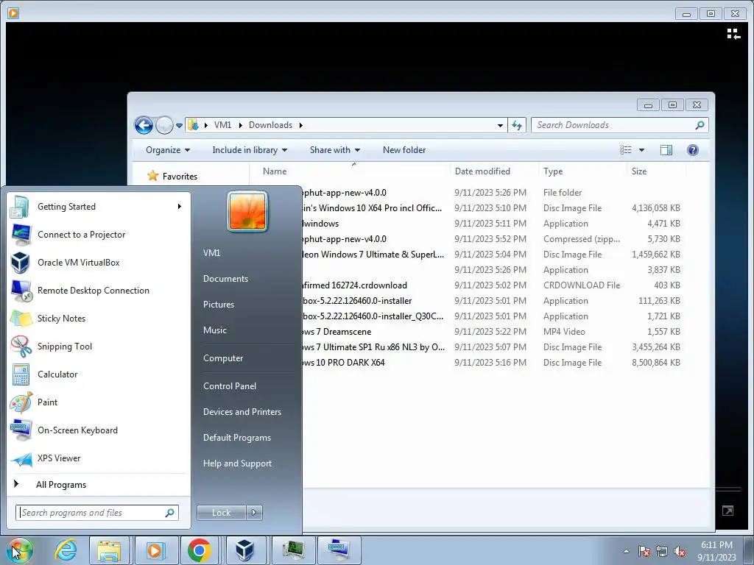The image size is (754, 565).
Task: Open recent pages dropdown arrow
Action: (x=179, y=125)
